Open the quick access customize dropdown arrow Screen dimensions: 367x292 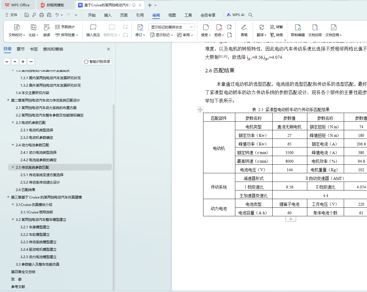click(x=76, y=15)
